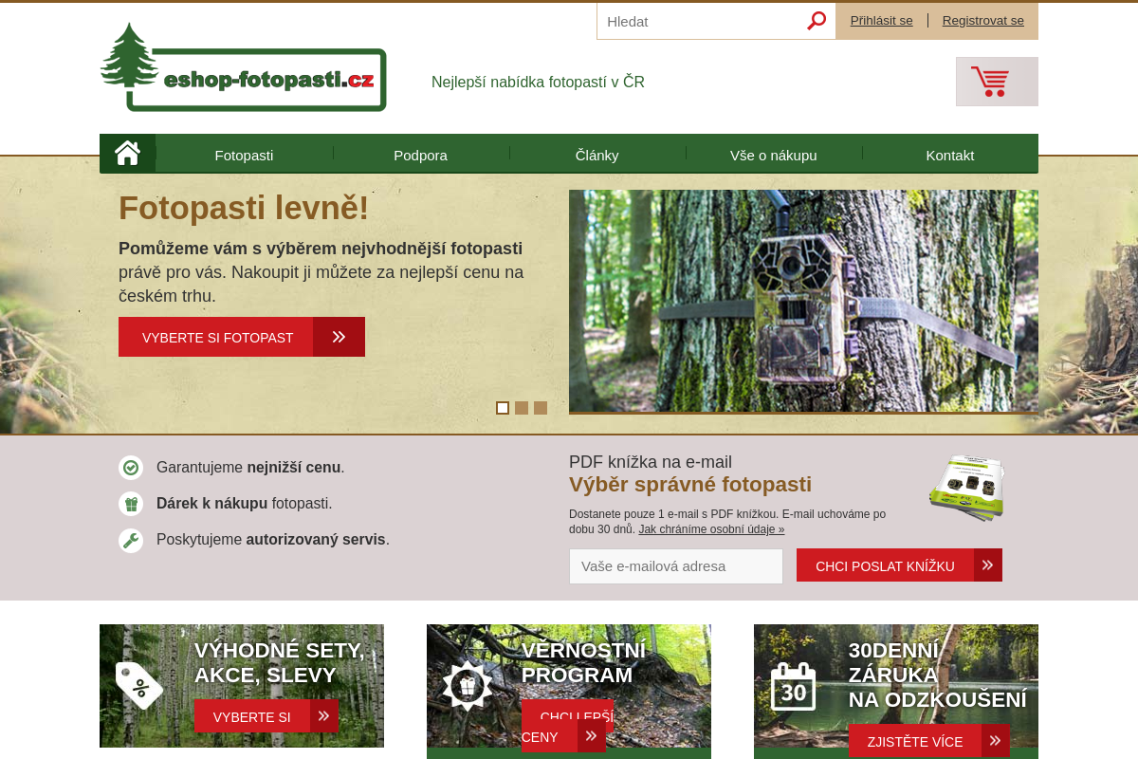The width and height of the screenshot is (1138, 759).
Task: Click the email address input field
Action: 675,565
